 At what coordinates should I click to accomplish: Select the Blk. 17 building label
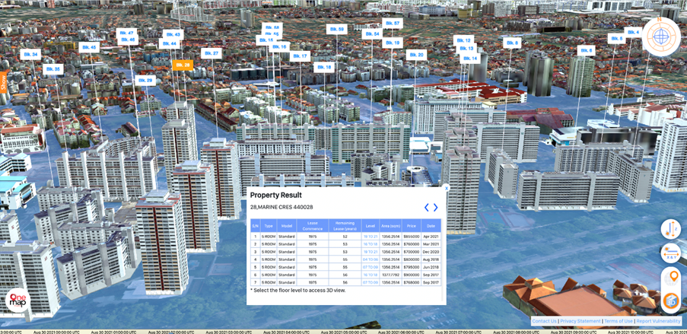tap(300, 56)
